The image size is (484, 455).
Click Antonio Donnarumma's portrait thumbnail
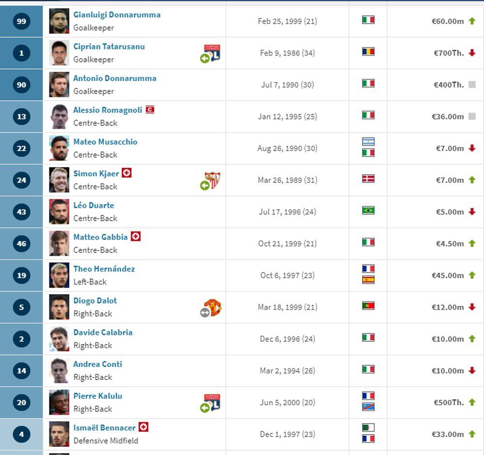(x=59, y=85)
